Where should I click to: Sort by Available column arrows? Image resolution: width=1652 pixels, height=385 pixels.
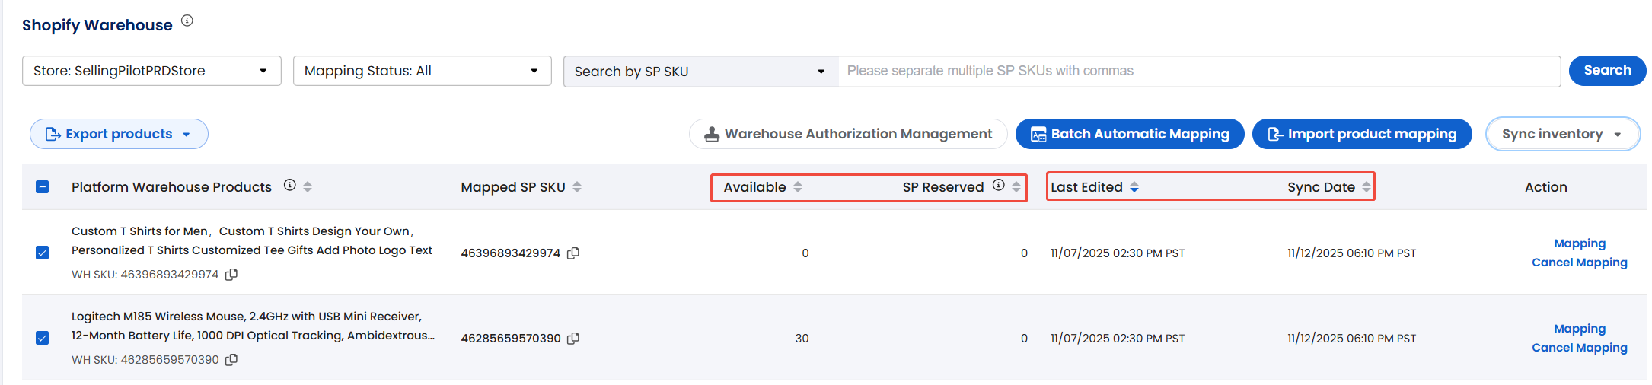798,187
